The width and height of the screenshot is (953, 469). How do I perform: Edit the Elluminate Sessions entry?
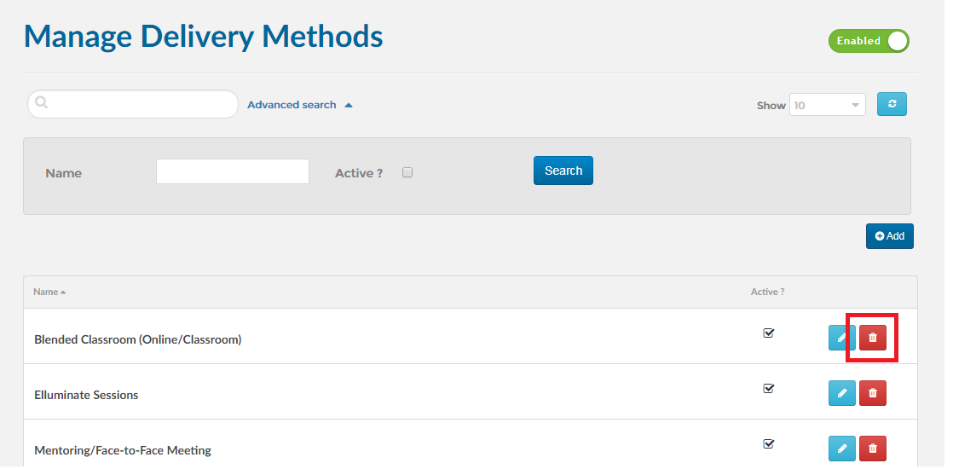pos(841,393)
